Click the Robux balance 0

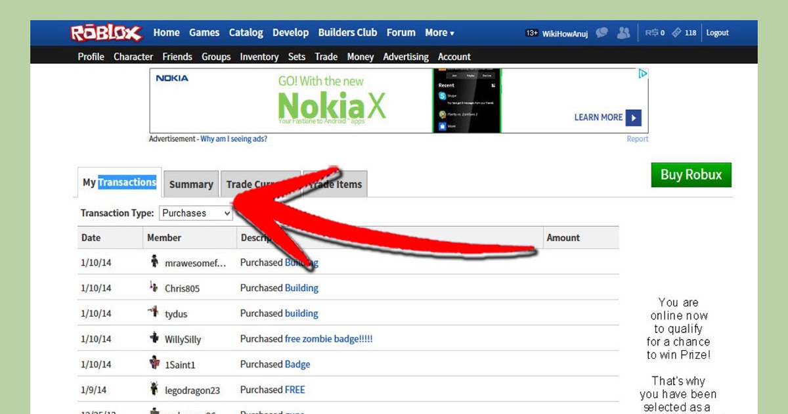(663, 33)
